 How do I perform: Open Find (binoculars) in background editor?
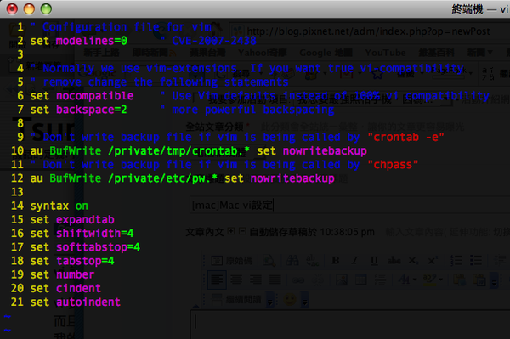(x=292, y=260)
